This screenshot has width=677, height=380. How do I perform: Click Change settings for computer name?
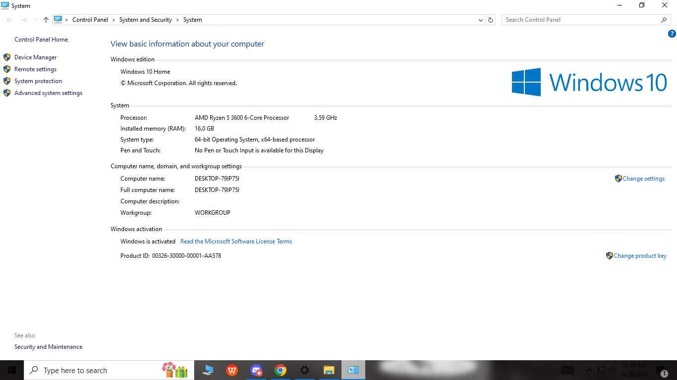[643, 179]
